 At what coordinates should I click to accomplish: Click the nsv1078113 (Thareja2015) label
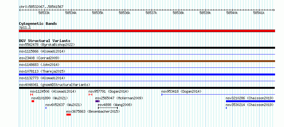pyautogui.click(x=42, y=71)
